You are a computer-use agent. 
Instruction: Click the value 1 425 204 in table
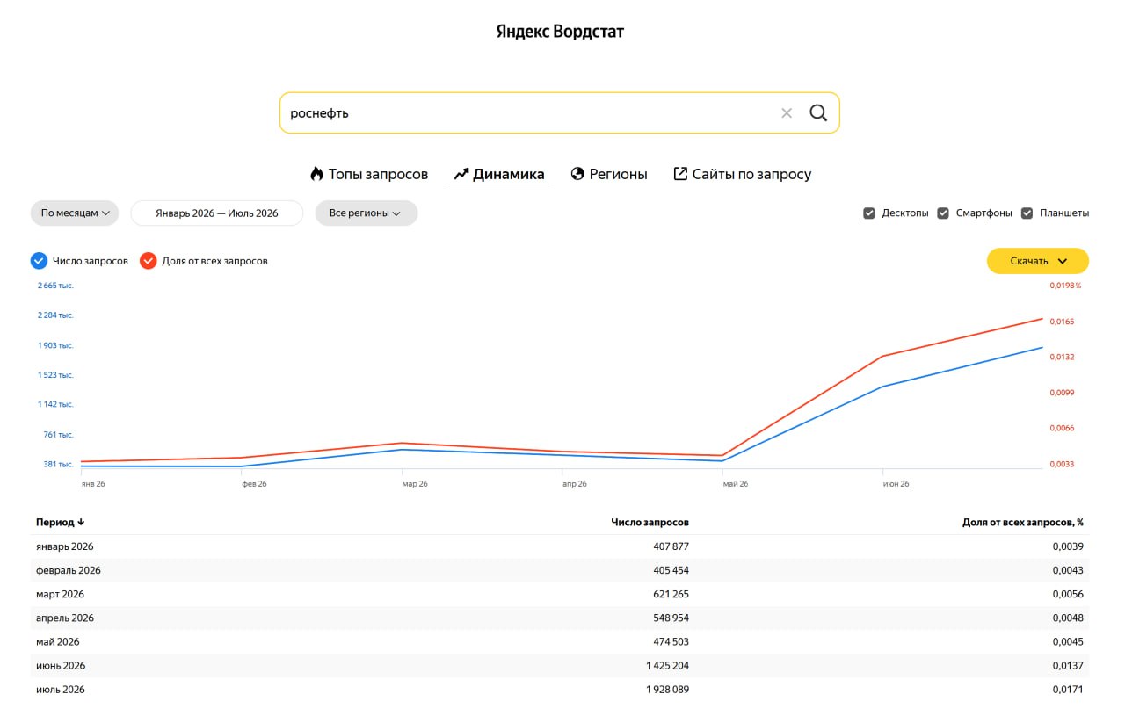coord(667,665)
